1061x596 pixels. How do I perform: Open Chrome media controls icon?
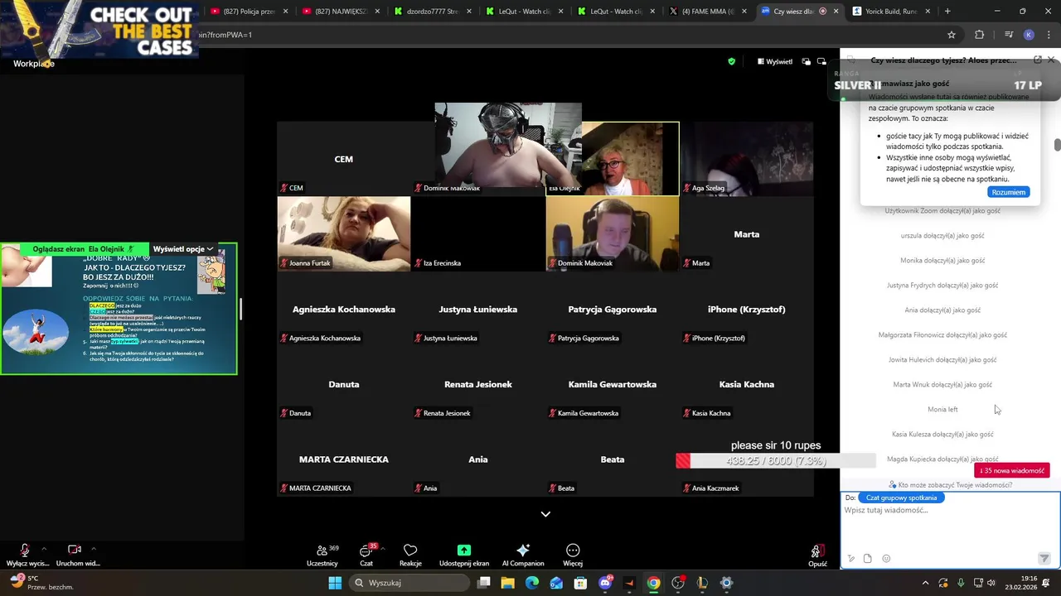1009,35
